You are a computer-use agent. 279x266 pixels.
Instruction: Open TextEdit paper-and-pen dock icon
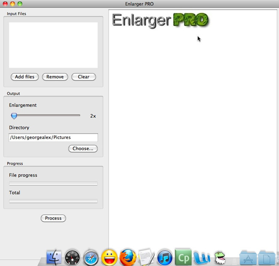tap(146, 257)
